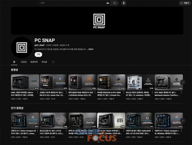192x145 pixels.
Task: Open O11 Vision Compact dream build thumbnail
Action: pos(25,121)
